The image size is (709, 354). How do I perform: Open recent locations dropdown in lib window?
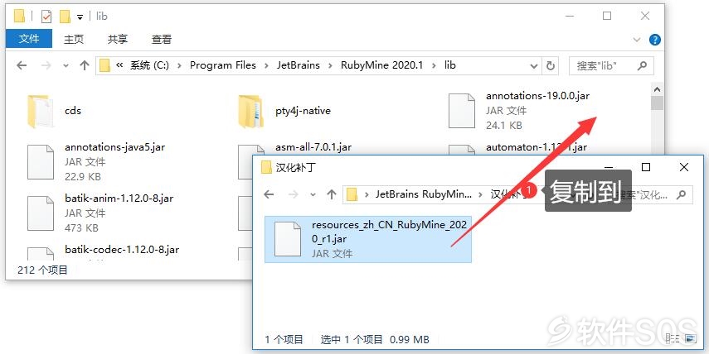pyautogui.click(x=66, y=66)
